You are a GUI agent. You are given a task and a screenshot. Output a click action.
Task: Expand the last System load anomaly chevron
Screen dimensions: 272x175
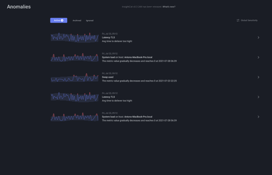point(258,117)
